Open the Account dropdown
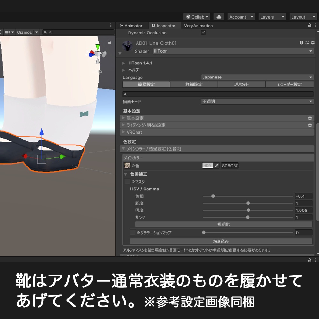The width and height of the screenshot is (319, 319). 241,17
